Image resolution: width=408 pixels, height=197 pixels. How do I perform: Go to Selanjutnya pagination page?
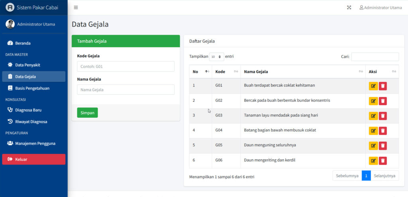coord(384,176)
